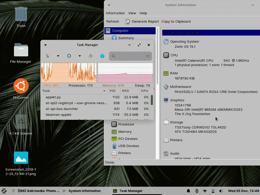This screenshot has width=260, height=195.
Task: Open the notifications bell in the tray
Action: [x=188, y=191]
